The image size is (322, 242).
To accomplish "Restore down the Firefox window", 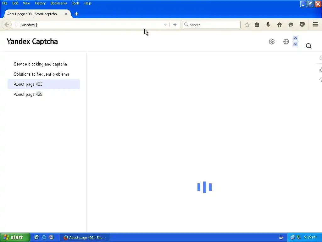I will pos(310,4).
